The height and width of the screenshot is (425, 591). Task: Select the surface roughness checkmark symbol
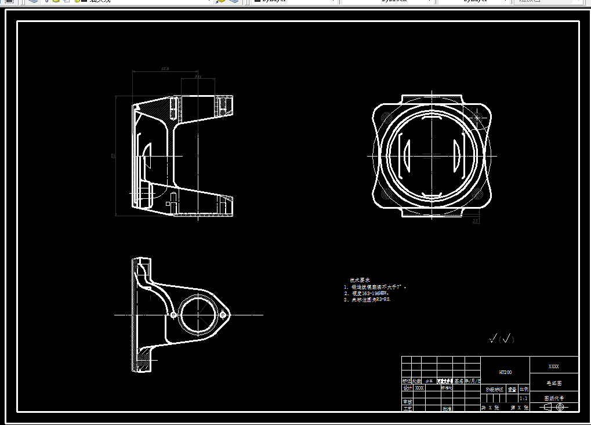pyautogui.click(x=502, y=339)
